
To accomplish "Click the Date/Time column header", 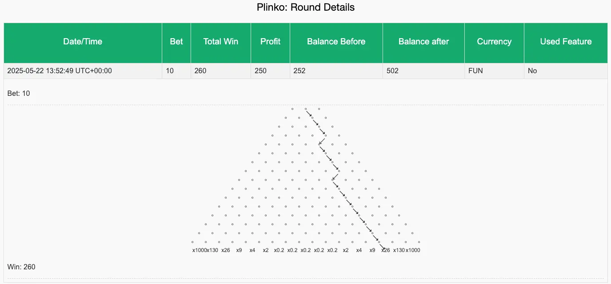I will pyautogui.click(x=83, y=42).
